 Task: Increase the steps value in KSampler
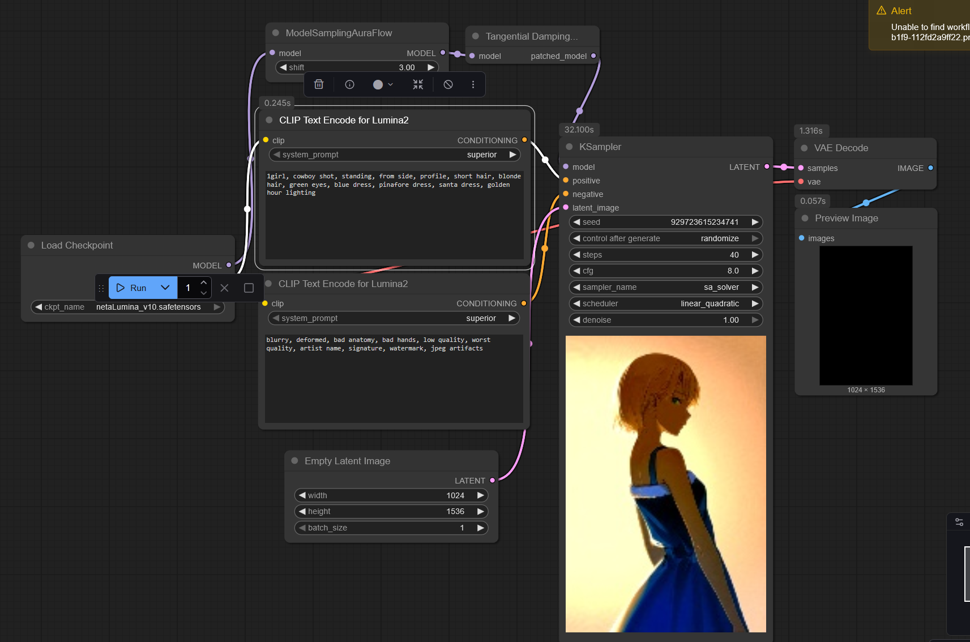[755, 255]
